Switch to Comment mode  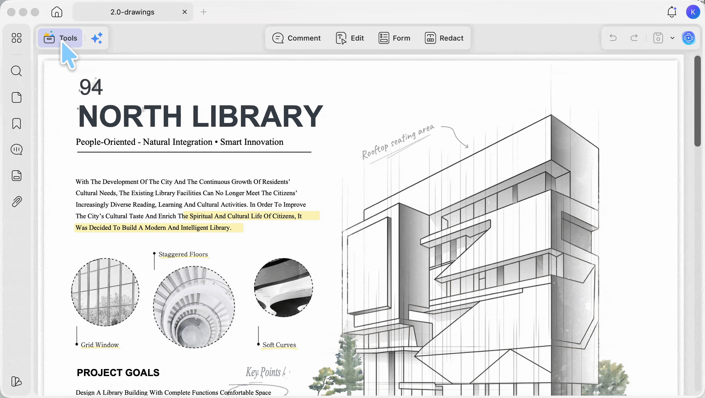pyautogui.click(x=296, y=38)
